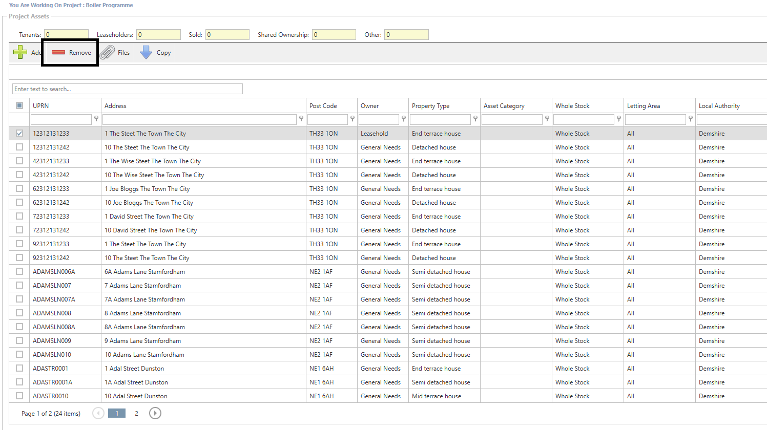Open the Post Code filter options
This screenshot has height=430, width=767.
tap(352, 119)
